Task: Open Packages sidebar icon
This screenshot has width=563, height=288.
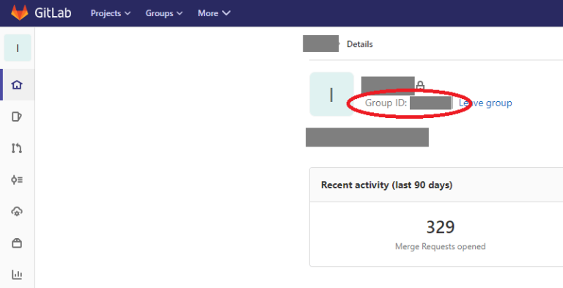Action: (x=17, y=243)
